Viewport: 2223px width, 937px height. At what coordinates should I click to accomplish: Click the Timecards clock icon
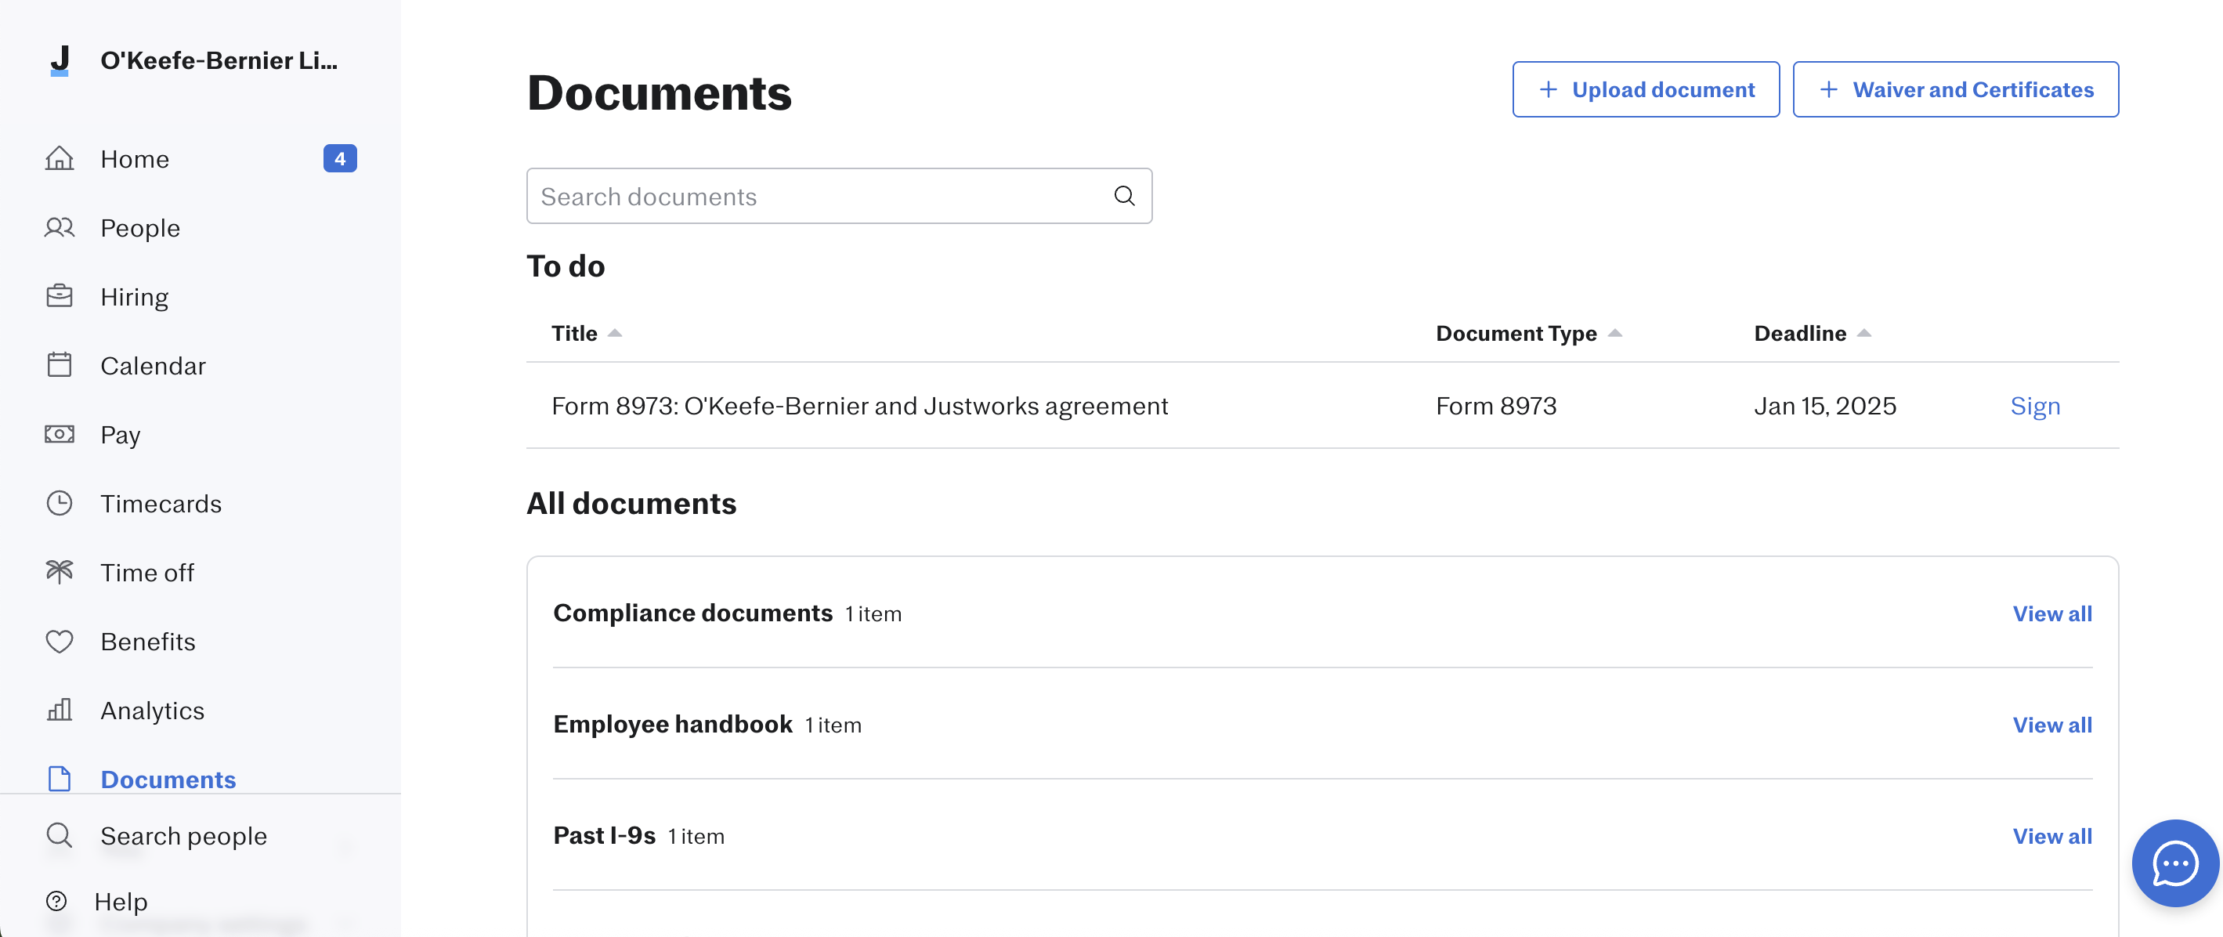(60, 503)
